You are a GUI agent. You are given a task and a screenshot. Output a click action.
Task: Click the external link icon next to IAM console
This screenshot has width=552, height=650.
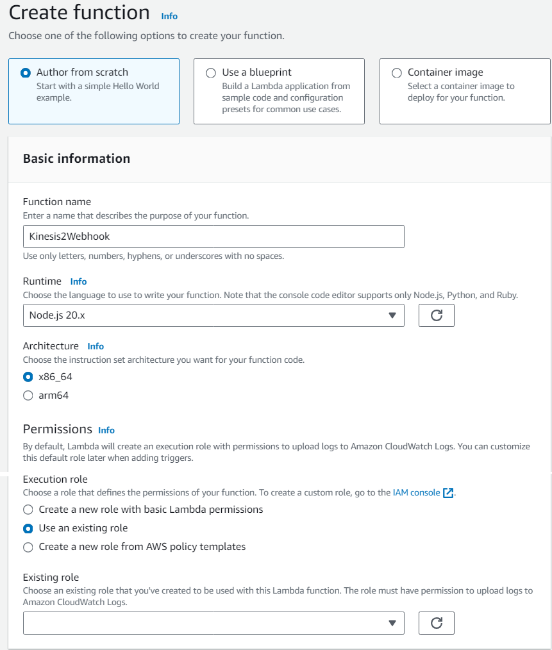coord(446,492)
